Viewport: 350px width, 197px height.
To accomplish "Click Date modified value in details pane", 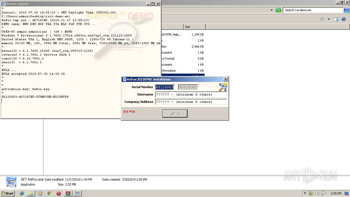I will coord(78,179).
